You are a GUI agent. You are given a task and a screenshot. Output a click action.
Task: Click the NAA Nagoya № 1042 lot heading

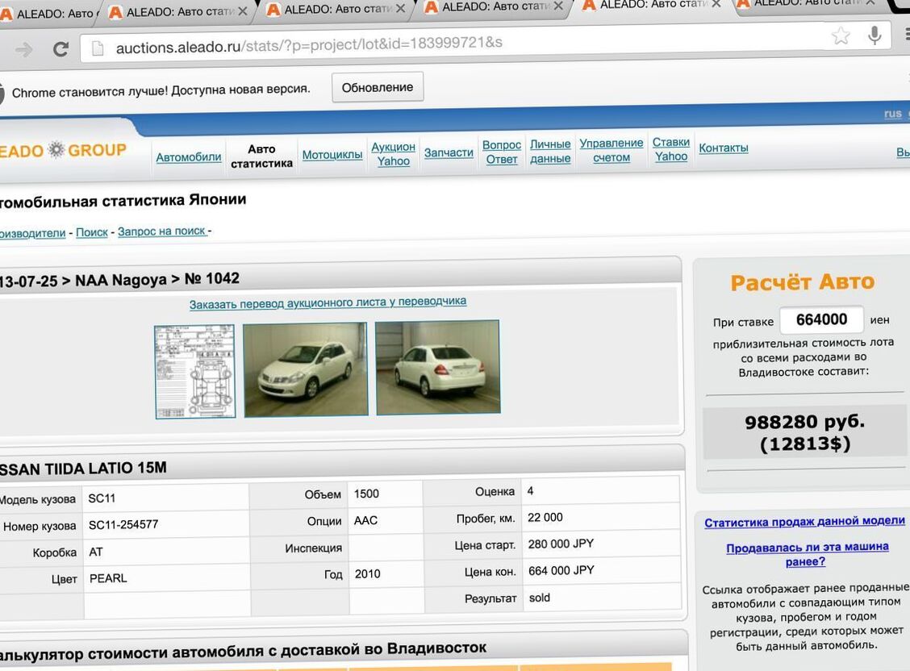(119, 280)
